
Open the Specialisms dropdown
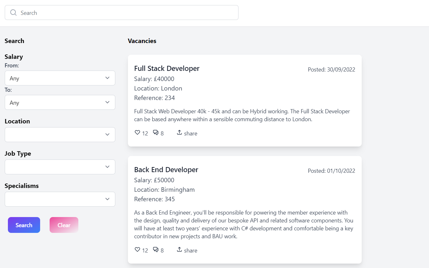tap(60, 199)
